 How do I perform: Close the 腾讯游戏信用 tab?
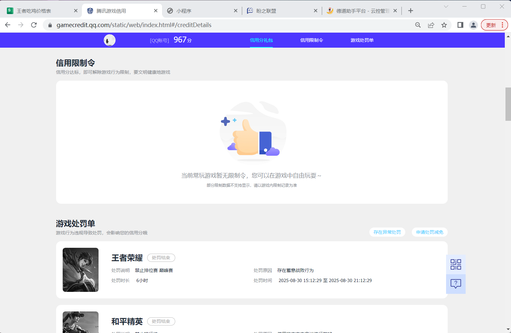coord(156,11)
